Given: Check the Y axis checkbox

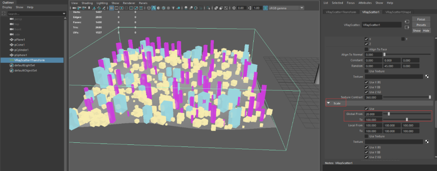Looking at the screenshot, I should tap(403, 39).
